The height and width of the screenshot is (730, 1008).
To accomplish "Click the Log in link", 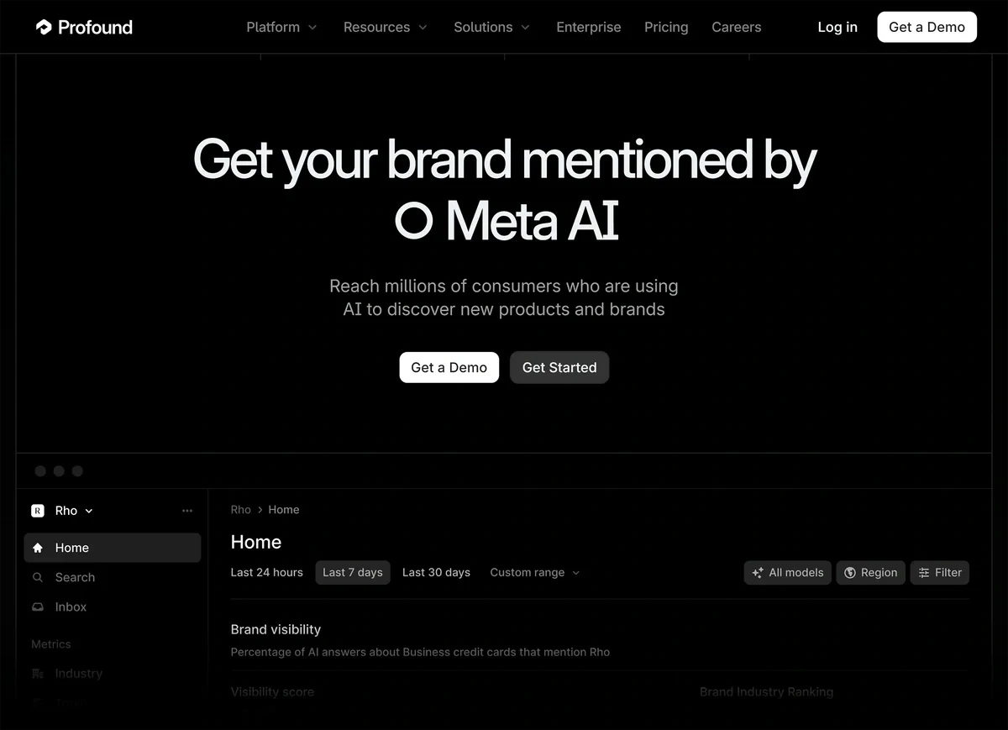I will pyautogui.click(x=837, y=27).
